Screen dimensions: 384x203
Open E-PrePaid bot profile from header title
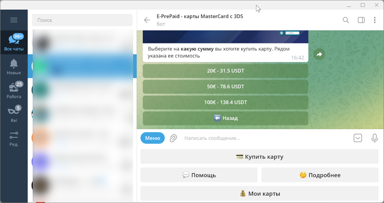[x=200, y=16]
